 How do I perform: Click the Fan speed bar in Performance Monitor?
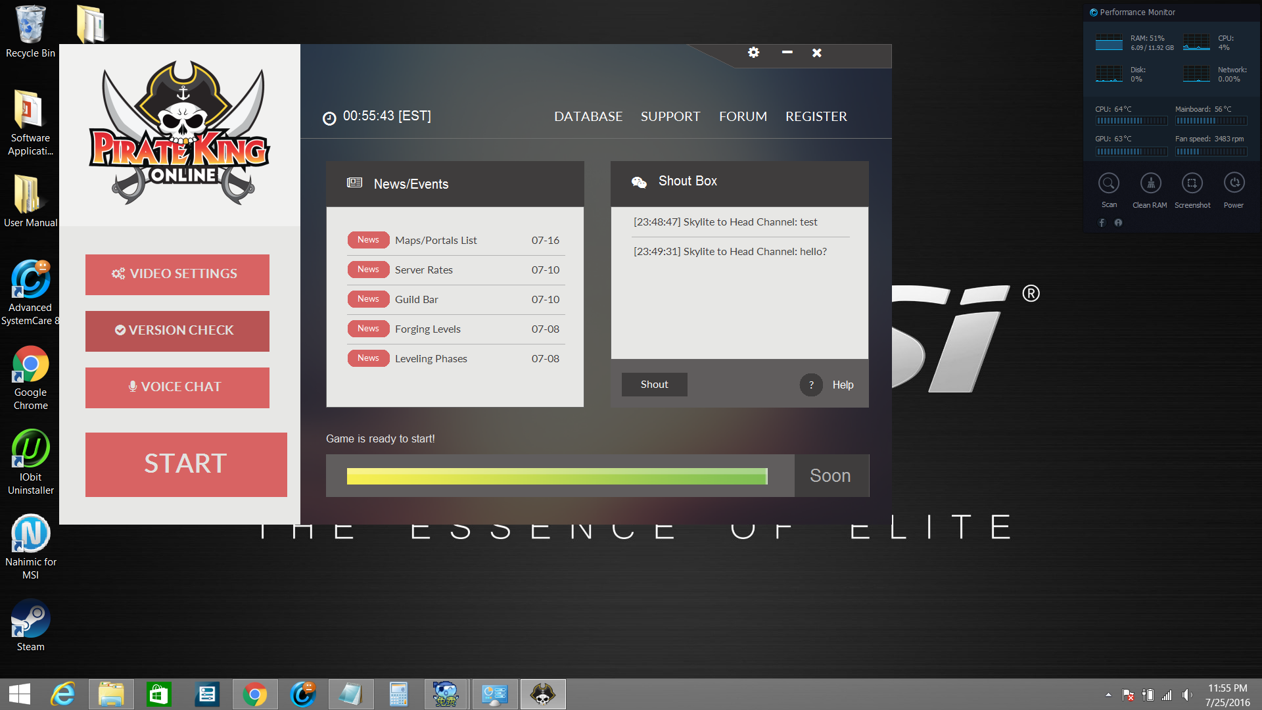pyautogui.click(x=1211, y=152)
